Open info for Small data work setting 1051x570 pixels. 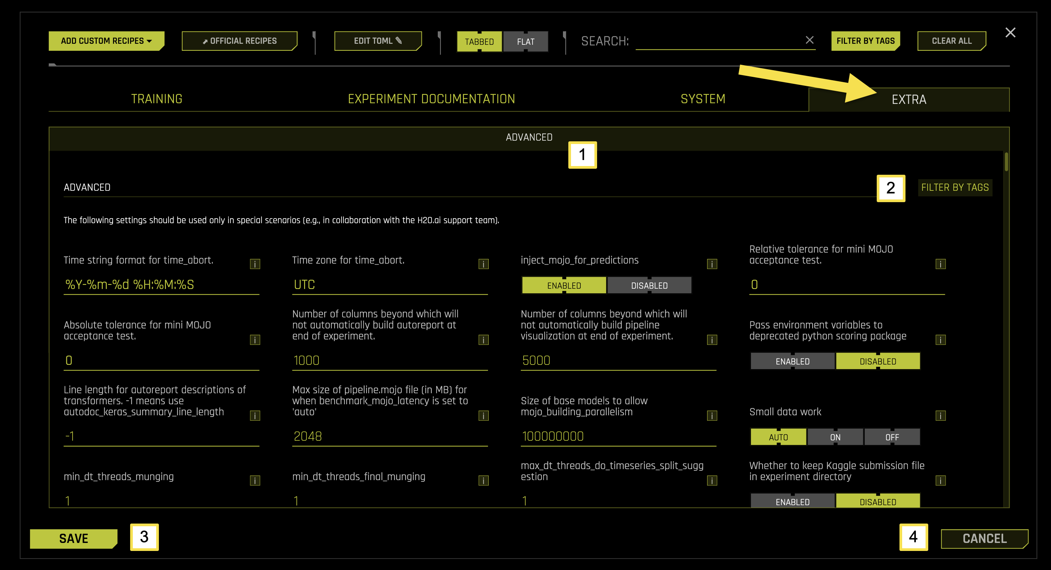click(940, 415)
